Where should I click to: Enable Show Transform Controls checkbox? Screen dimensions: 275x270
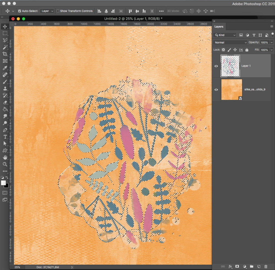pos(58,11)
